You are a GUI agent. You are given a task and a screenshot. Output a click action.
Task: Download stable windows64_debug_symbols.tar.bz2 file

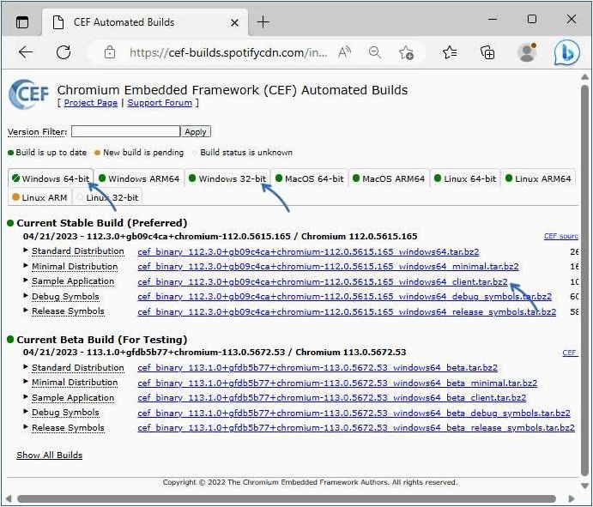(x=344, y=297)
